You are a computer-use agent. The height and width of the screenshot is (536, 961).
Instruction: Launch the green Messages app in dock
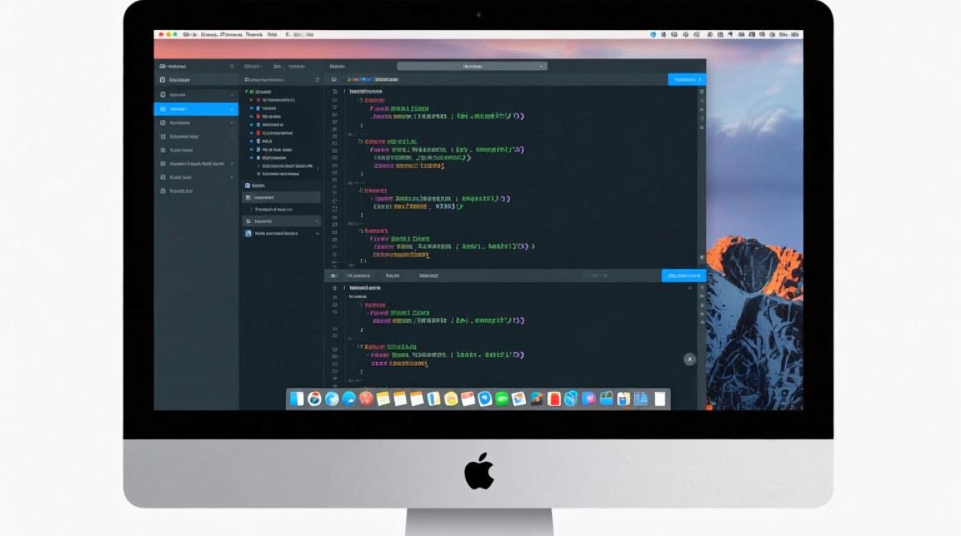502,399
